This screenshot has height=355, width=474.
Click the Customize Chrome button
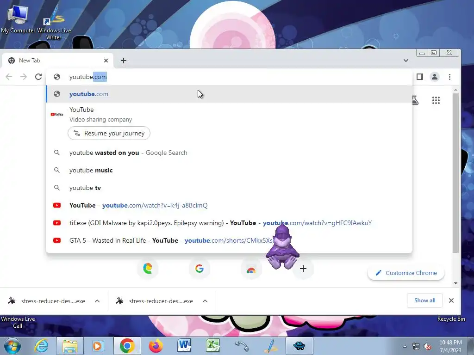tap(406, 273)
